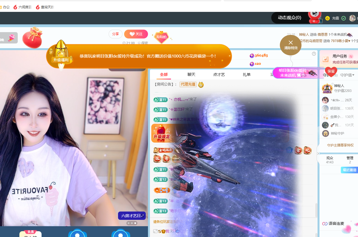Viewport: 358px width, 237px height.
Task: Open 神秘人 guardian avatar
Action: pyautogui.click(x=327, y=88)
